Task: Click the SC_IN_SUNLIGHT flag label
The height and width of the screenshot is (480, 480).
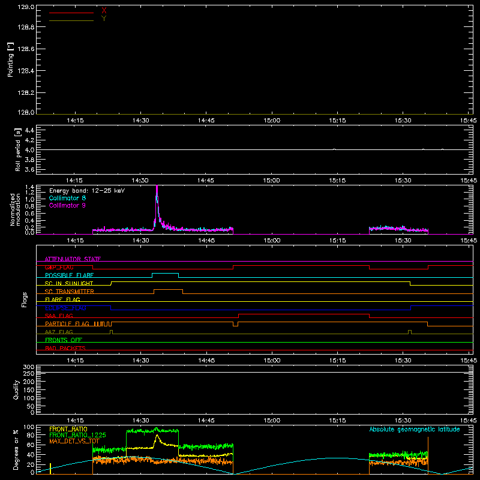Action: [x=69, y=283]
